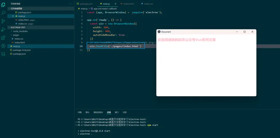Image resolution: width=280 pixels, height=138 pixels.
Task: Open index.html under the pages folder
Action: point(41,42)
